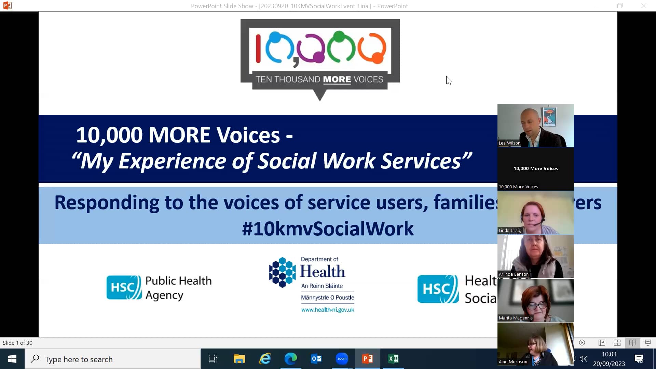Click the replay animations play icon
This screenshot has height=369, width=656.
click(x=583, y=343)
